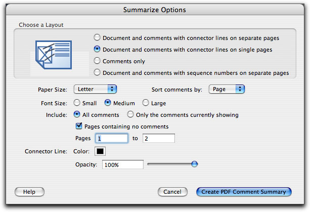Uncheck Pages containing no comments
Image resolution: width=310 pixels, height=212 pixels.
coord(78,126)
